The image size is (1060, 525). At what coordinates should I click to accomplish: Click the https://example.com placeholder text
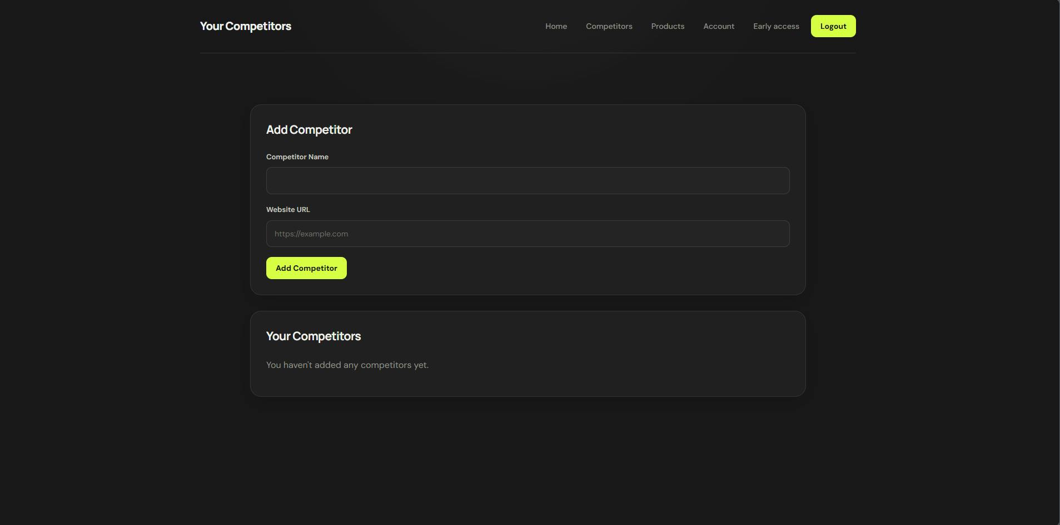click(x=311, y=234)
